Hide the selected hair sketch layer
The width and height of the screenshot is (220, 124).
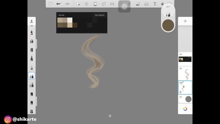click(x=180, y=83)
